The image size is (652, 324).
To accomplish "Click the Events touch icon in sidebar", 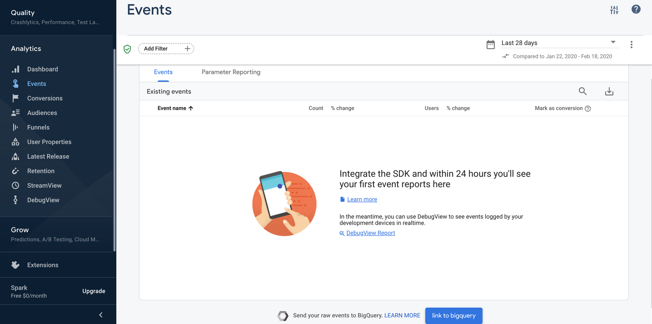I will coord(15,84).
